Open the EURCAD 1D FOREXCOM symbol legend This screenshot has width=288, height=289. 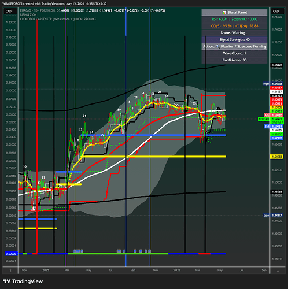click(x=38, y=10)
